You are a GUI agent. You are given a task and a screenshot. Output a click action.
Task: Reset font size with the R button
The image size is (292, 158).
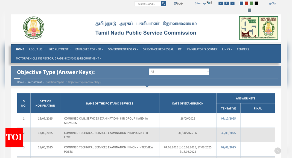(227, 3)
